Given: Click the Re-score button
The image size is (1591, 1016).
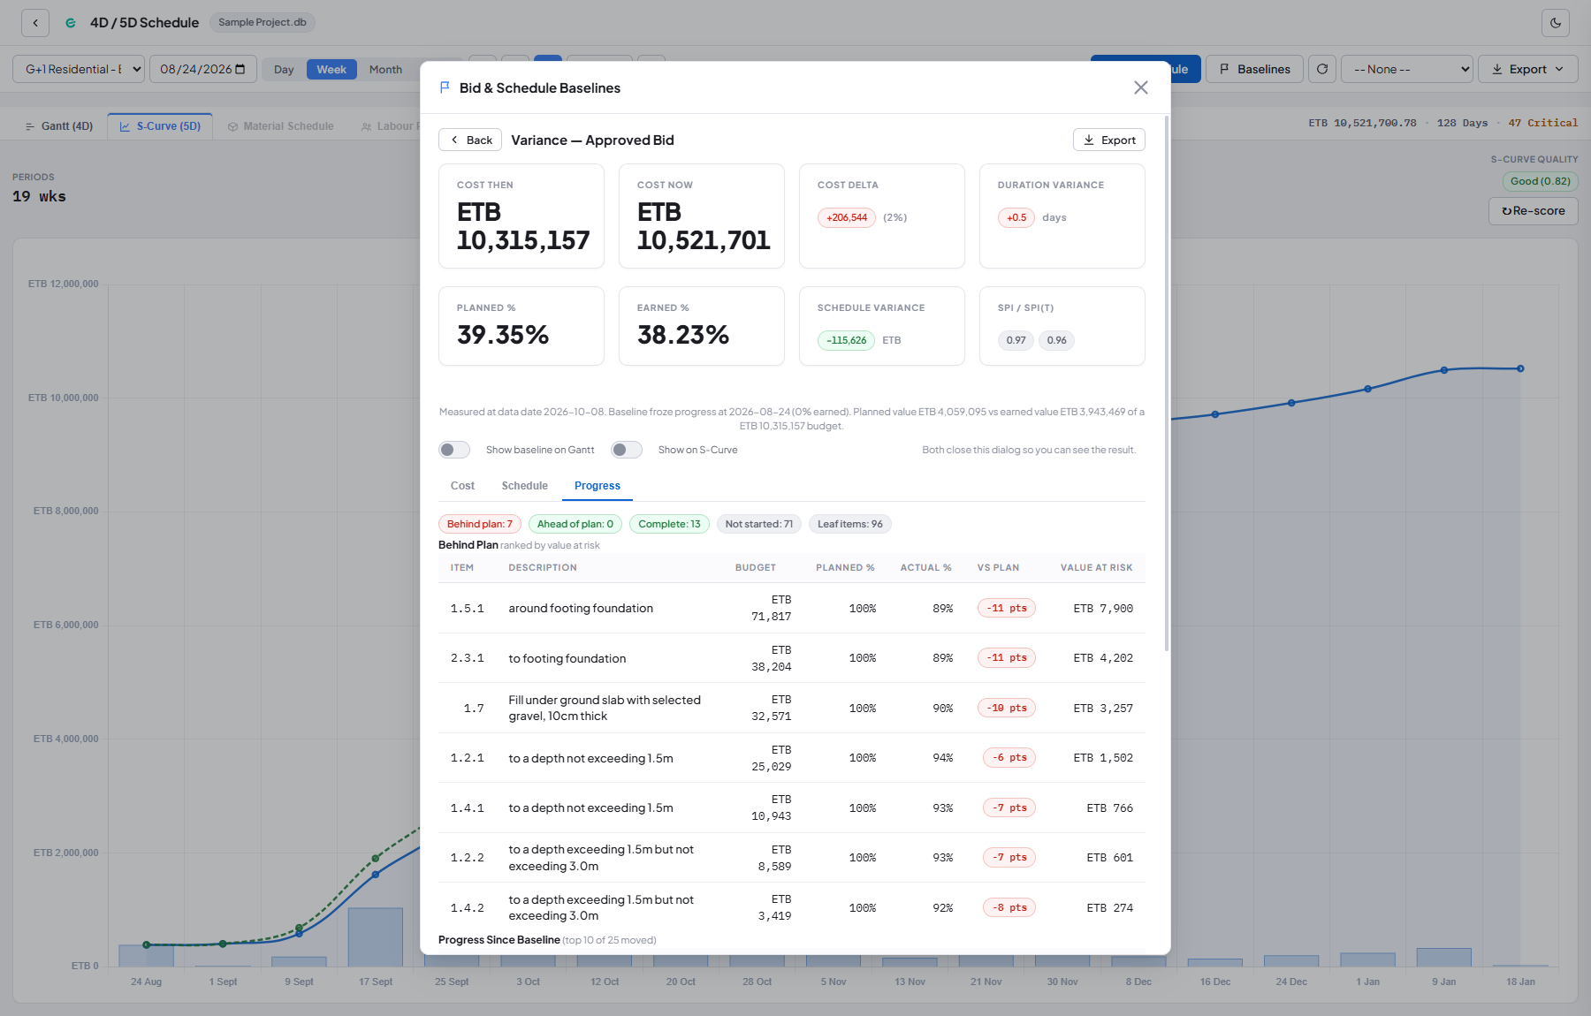Looking at the screenshot, I should [x=1534, y=210].
